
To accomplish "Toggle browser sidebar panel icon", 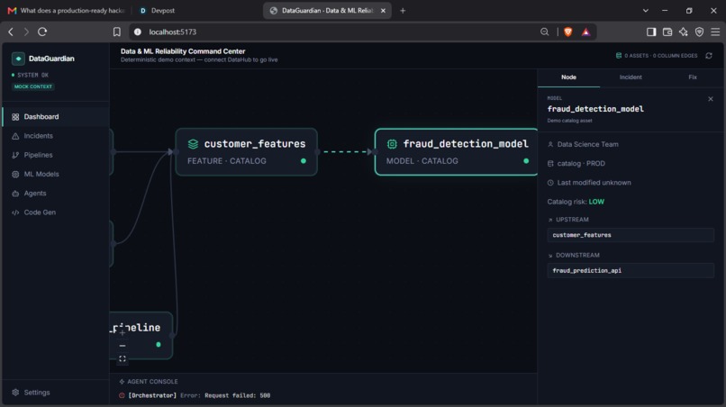I will [651, 32].
